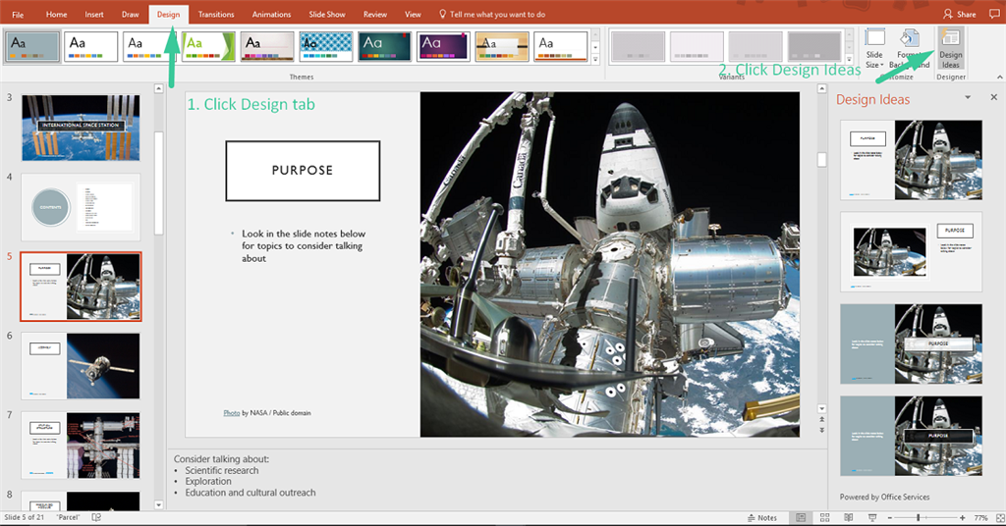Viewport: 1006px width, 526px height.
Task: Click the next slide double-arrow button
Action: point(822,430)
